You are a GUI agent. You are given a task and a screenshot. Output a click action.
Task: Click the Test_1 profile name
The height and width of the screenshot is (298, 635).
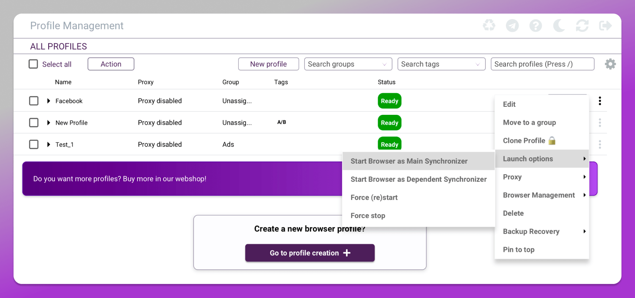coord(65,145)
